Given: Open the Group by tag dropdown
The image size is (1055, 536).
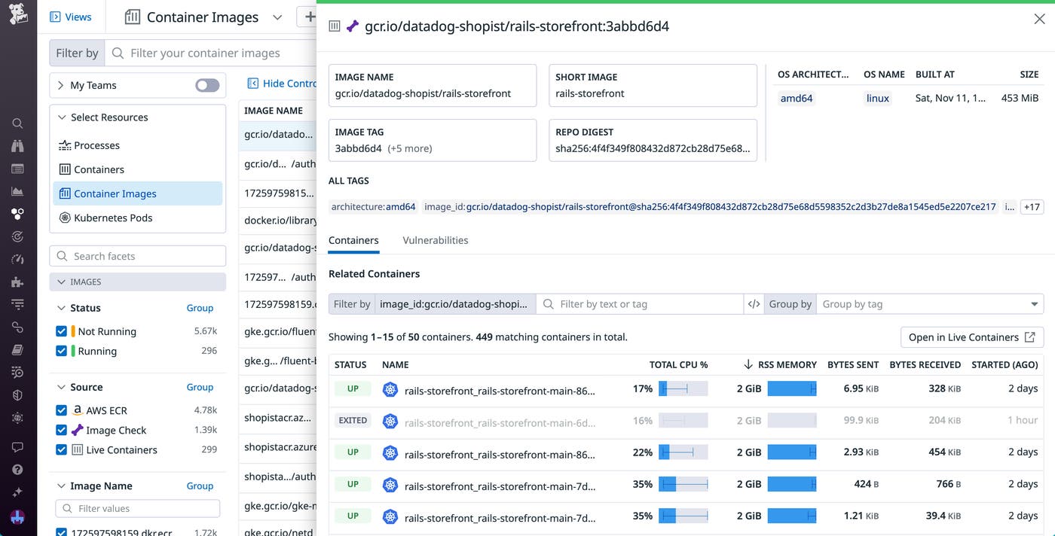Looking at the screenshot, I should point(930,304).
